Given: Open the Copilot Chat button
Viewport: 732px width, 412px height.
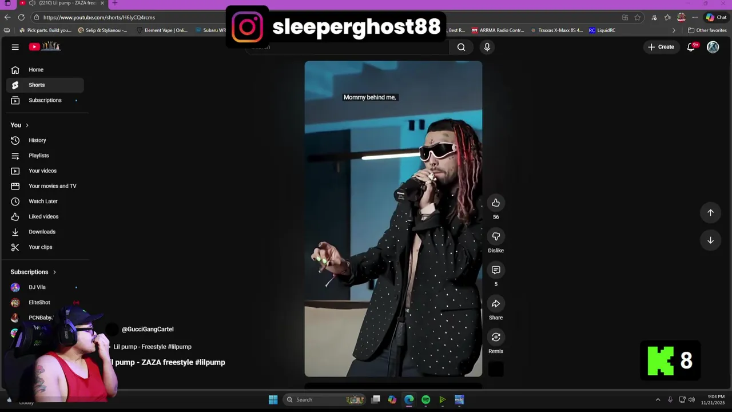Looking at the screenshot, I should (x=716, y=17).
